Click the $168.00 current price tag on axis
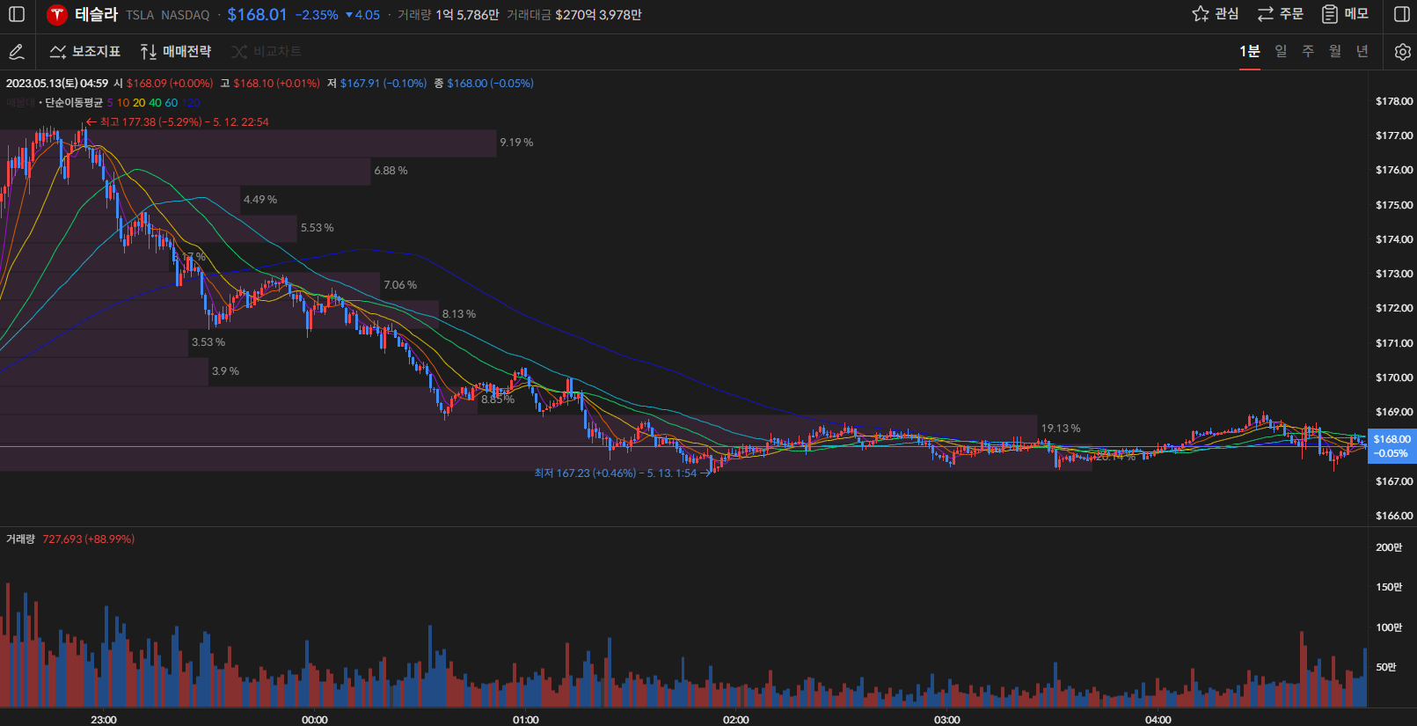Screen dimensions: 1417x726 pos(1391,446)
